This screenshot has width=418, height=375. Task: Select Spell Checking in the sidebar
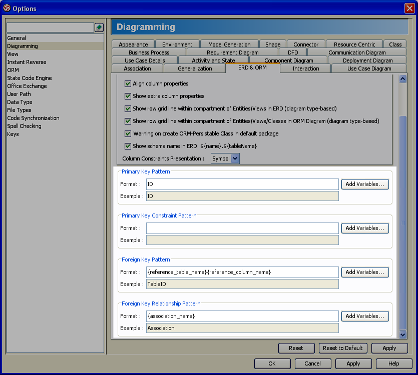[24, 126]
